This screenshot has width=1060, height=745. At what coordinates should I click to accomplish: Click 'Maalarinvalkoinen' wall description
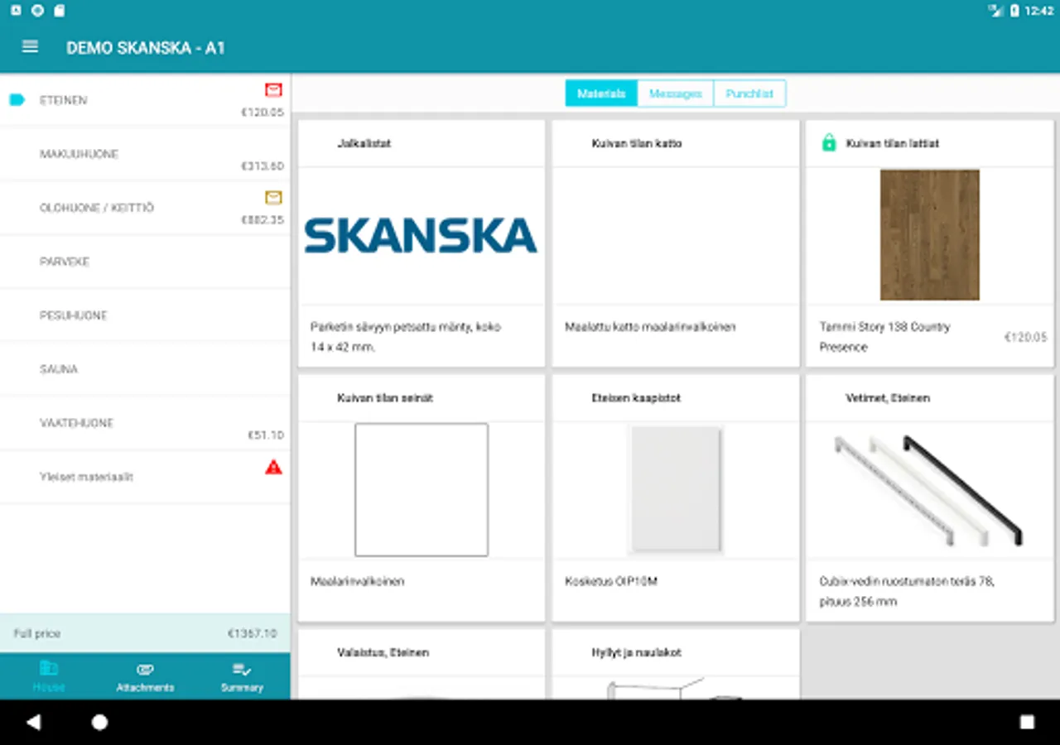click(x=358, y=581)
